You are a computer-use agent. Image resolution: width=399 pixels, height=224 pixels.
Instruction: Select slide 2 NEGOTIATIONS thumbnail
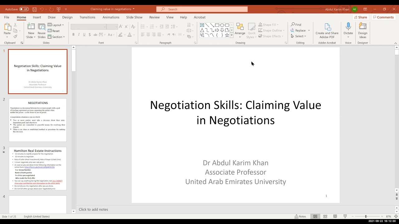click(38, 120)
